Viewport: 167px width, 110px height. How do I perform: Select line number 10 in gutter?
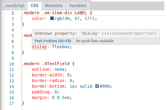coord(12,64)
